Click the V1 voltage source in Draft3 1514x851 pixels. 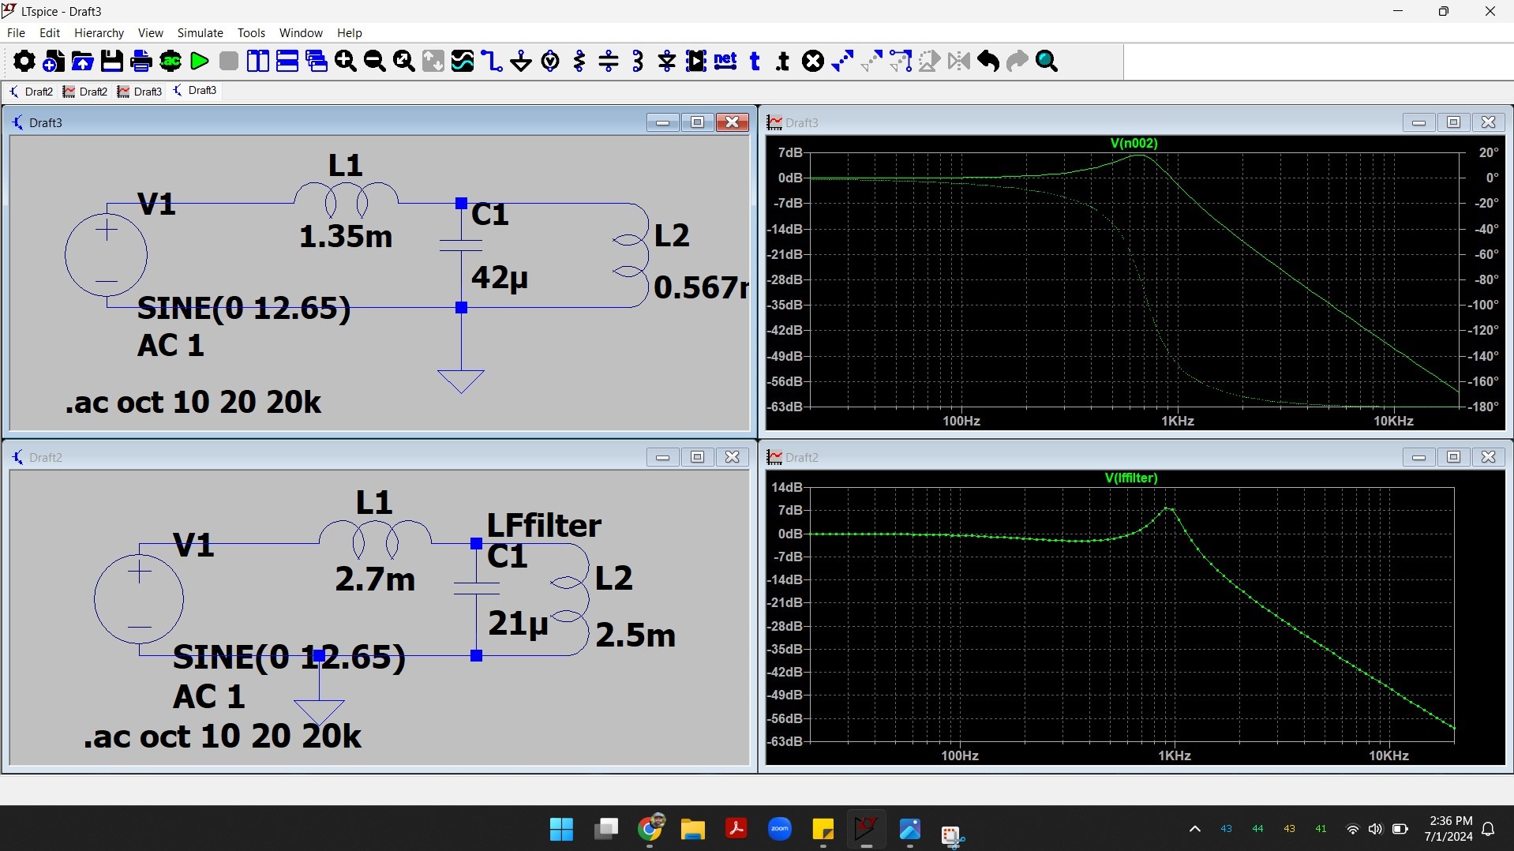pyautogui.click(x=106, y=254)
